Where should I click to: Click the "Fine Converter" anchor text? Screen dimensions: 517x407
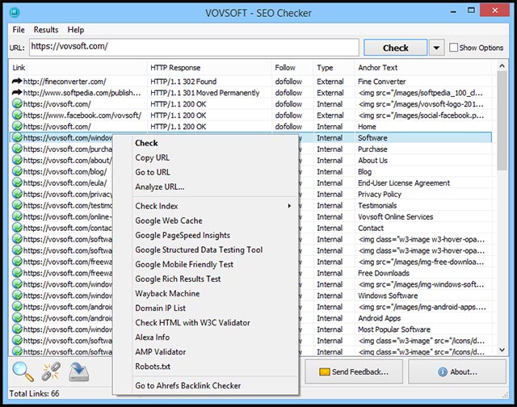point(382,82)
